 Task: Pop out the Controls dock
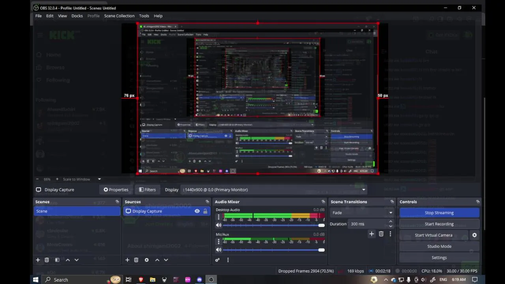(x=478, y=202)
